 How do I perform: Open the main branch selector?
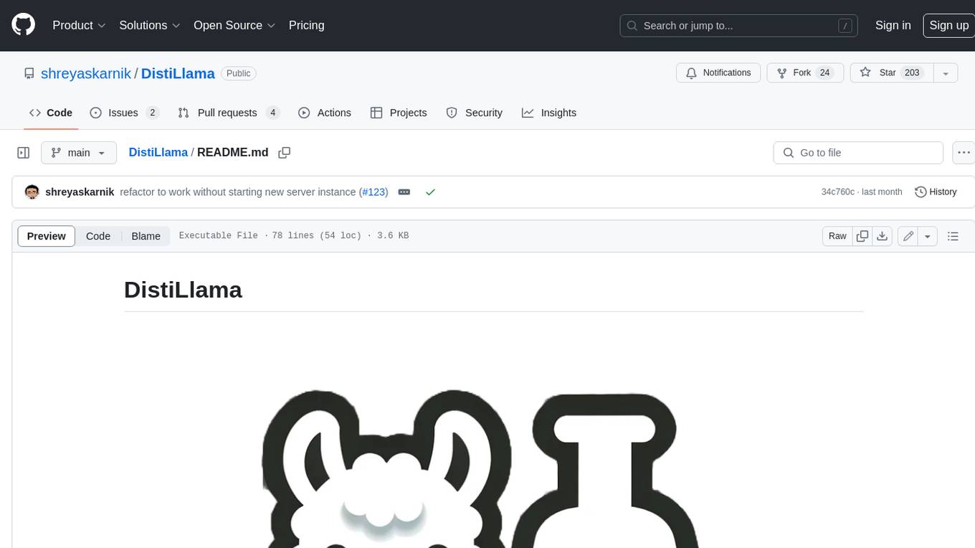pos(79,153)
